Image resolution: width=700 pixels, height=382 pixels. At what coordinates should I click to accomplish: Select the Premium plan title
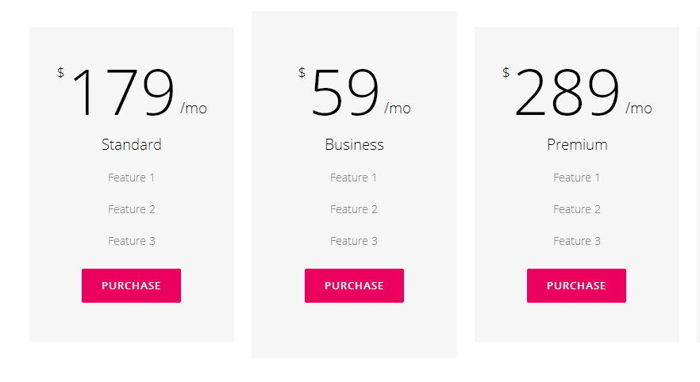click(577, 145)
